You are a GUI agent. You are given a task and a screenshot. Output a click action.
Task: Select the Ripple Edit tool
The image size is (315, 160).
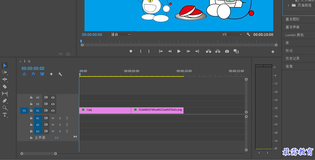coord(5,79)
